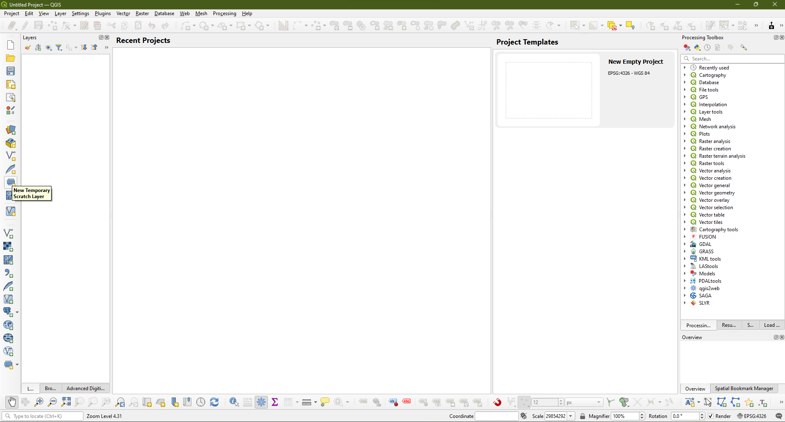Open the Layer Styling panel brush icon

27,47
